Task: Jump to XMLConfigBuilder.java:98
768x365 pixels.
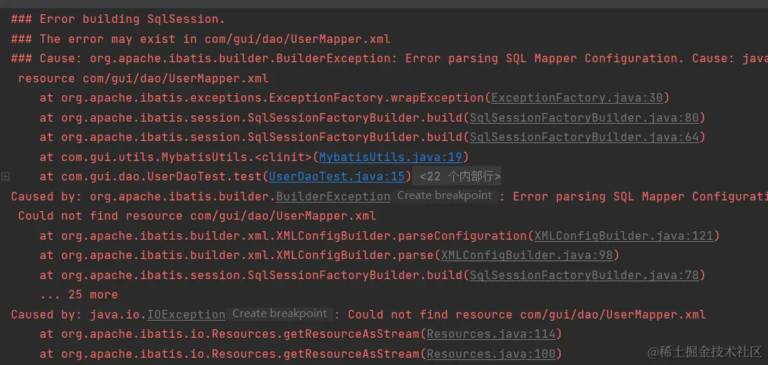Action: coord(526,255)
